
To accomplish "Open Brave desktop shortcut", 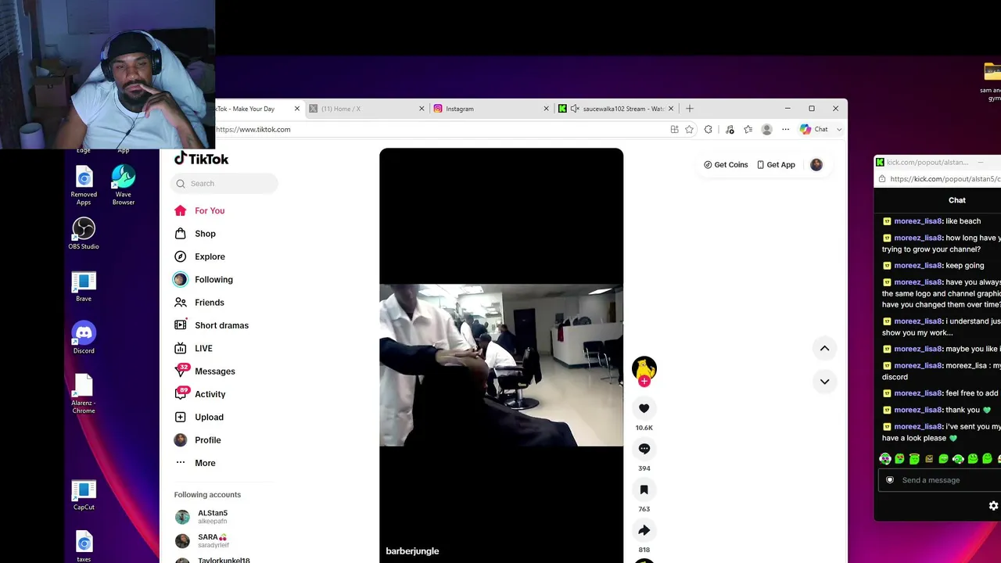I will coord(84,286).
